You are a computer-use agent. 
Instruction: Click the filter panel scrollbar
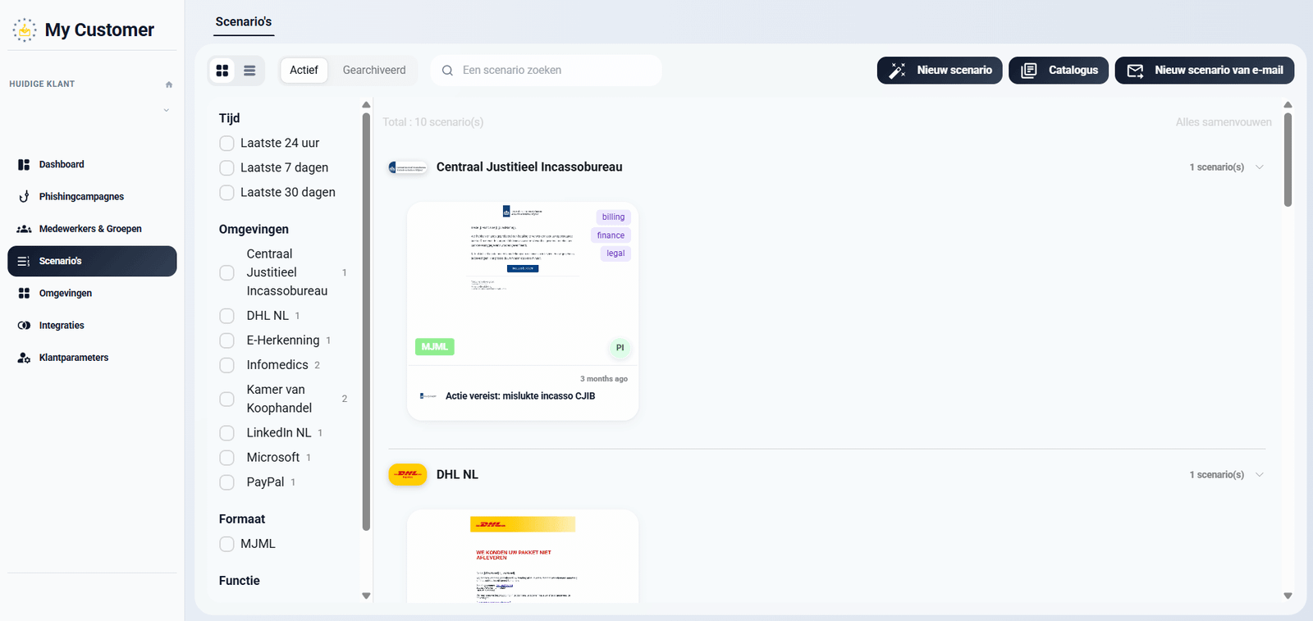click(366, 322)
